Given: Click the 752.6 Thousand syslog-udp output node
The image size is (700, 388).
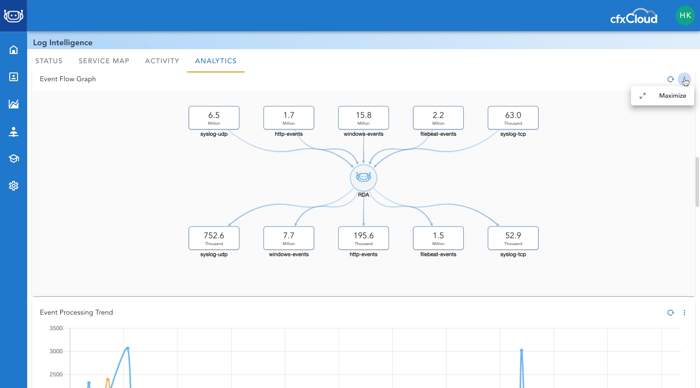Looking at the screenshot, I should 214,238.
